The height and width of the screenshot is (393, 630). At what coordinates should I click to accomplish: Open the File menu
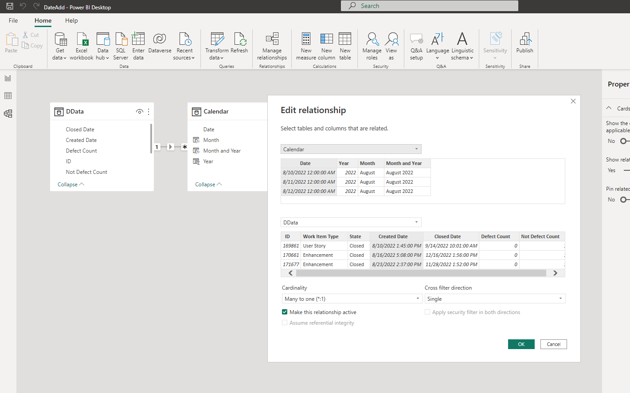coord(13,20)
